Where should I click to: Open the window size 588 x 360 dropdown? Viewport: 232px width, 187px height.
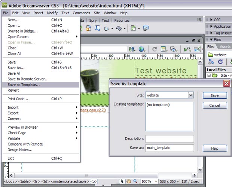(169, 181)
